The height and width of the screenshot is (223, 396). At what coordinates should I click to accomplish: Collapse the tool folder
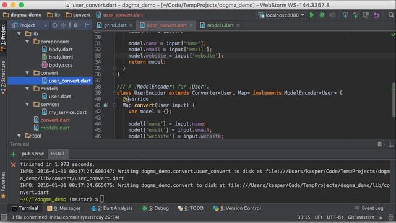click(19, 136)
